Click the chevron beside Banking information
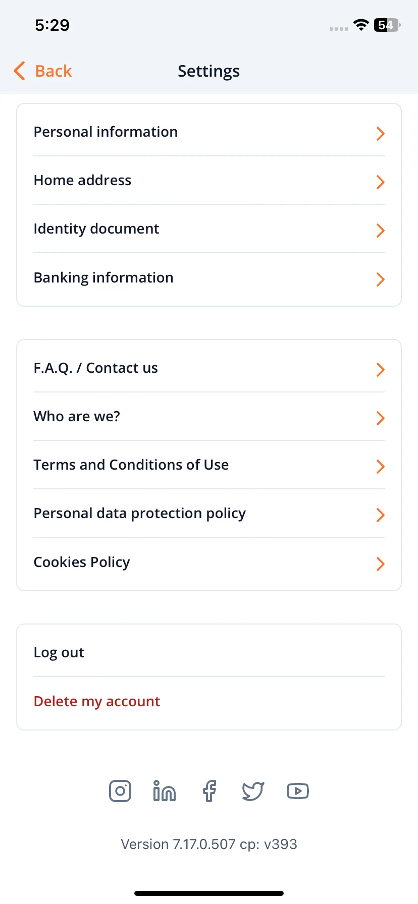The width and height of the screenshot is (418, 904). pyautogui.click(x=381, y=279)
